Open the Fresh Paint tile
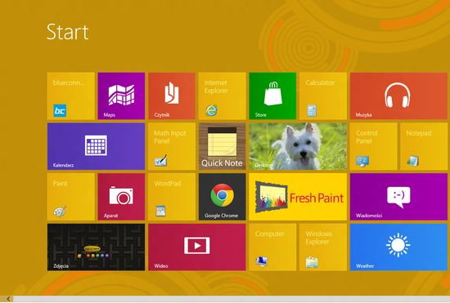Screen dimensions: 450x303 tap(298, 197)
